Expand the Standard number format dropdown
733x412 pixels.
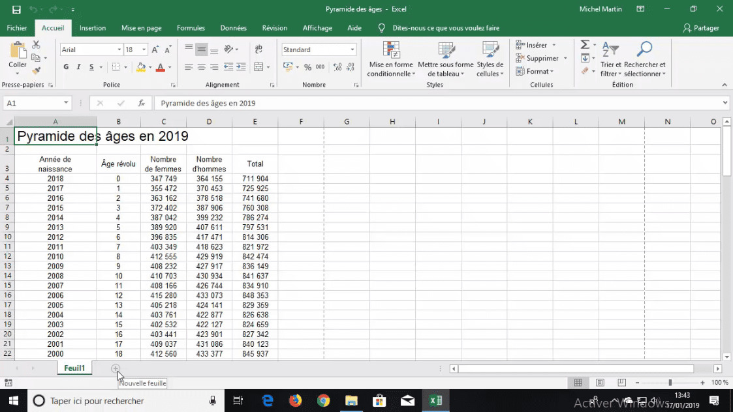[x=352, y=50]
